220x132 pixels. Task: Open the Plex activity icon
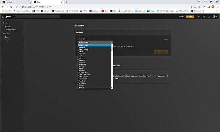click(199, 17)
